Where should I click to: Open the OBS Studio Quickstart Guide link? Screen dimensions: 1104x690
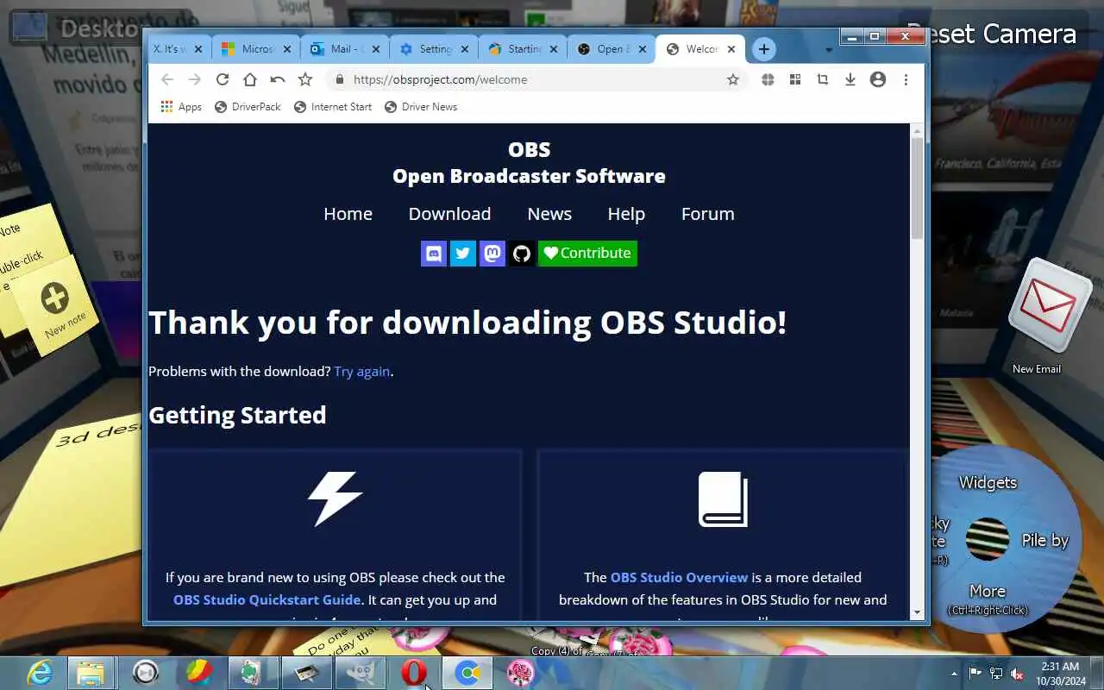coord(267,599)
